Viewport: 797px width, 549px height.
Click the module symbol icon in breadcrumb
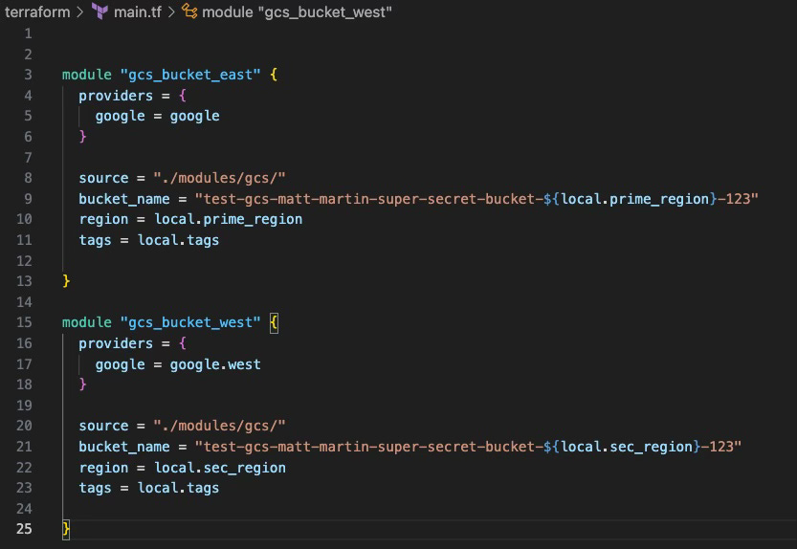point(189,11)
